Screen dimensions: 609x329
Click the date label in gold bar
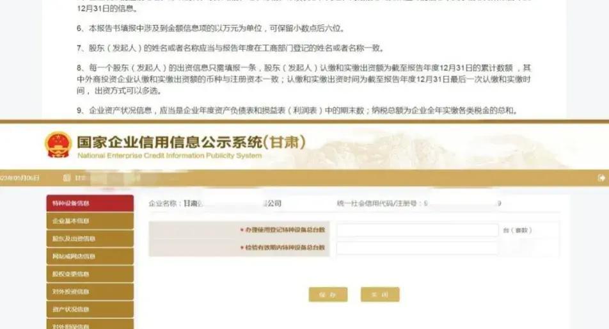click(x=19, y=178)
